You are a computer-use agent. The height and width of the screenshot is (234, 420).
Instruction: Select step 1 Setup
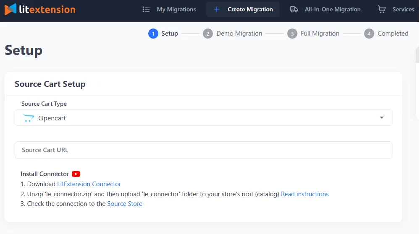pos(163,34)
